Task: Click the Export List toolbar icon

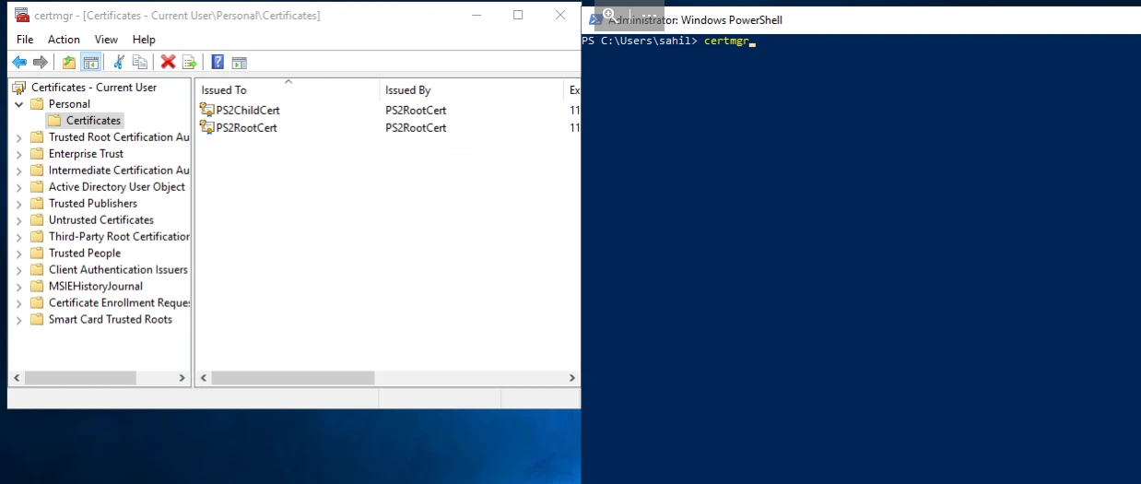Action: [190, 62]
